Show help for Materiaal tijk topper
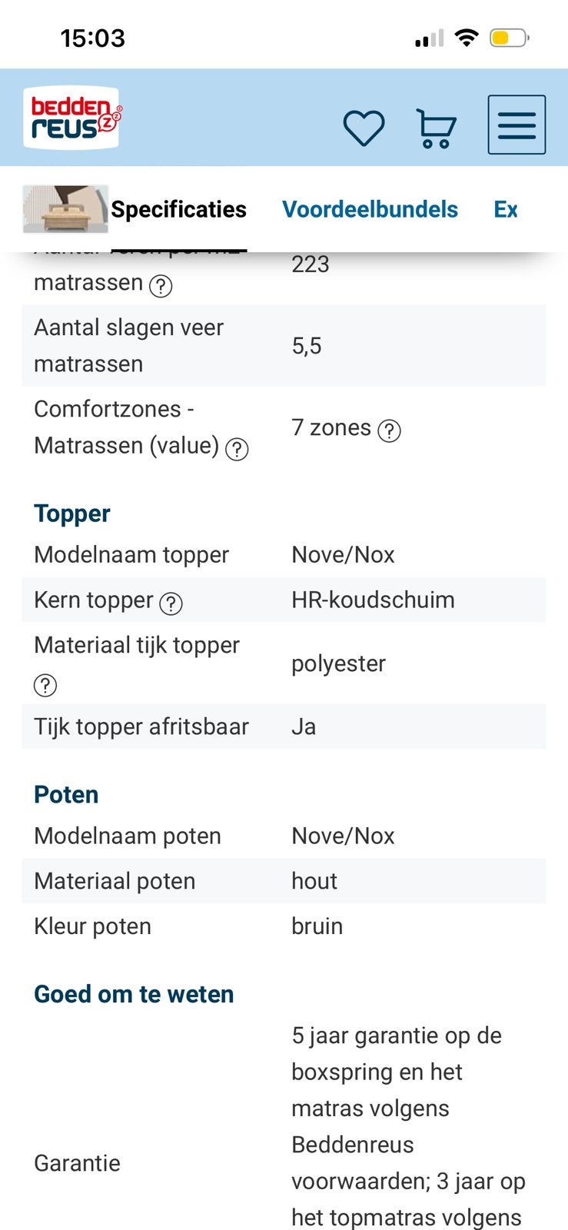Screen dimensions: 568x1230 click(x=45, y=684)
